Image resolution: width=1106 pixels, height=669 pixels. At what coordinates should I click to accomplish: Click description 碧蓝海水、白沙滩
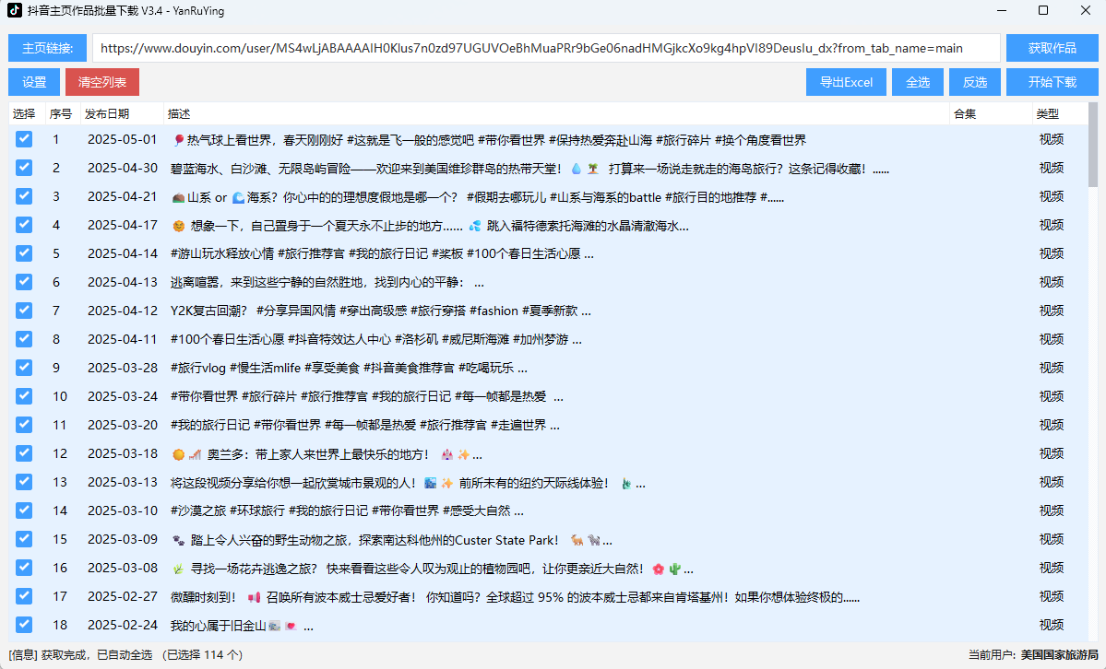tap(529, 170)
